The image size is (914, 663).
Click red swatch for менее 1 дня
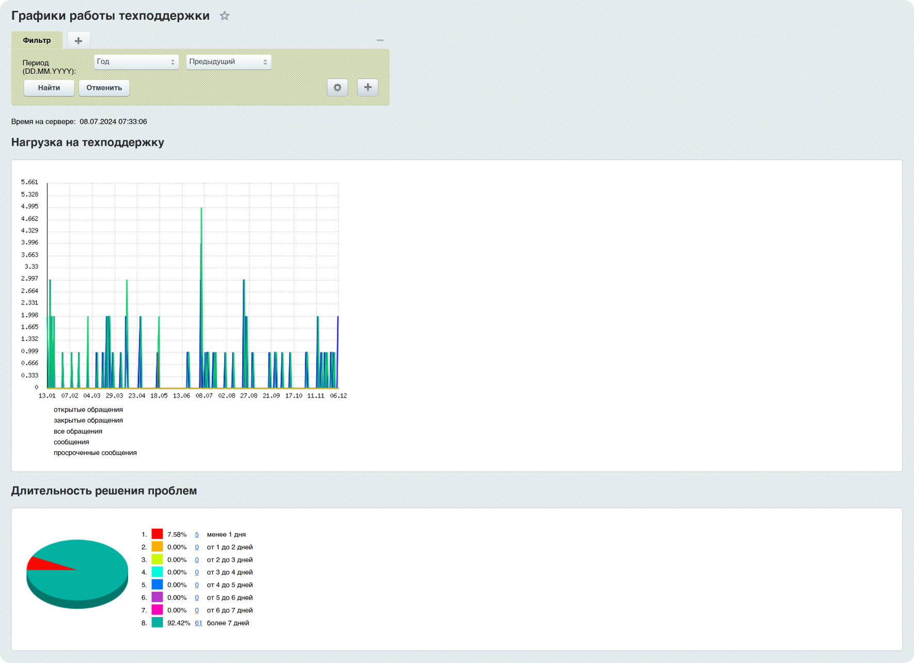point(157,534)
